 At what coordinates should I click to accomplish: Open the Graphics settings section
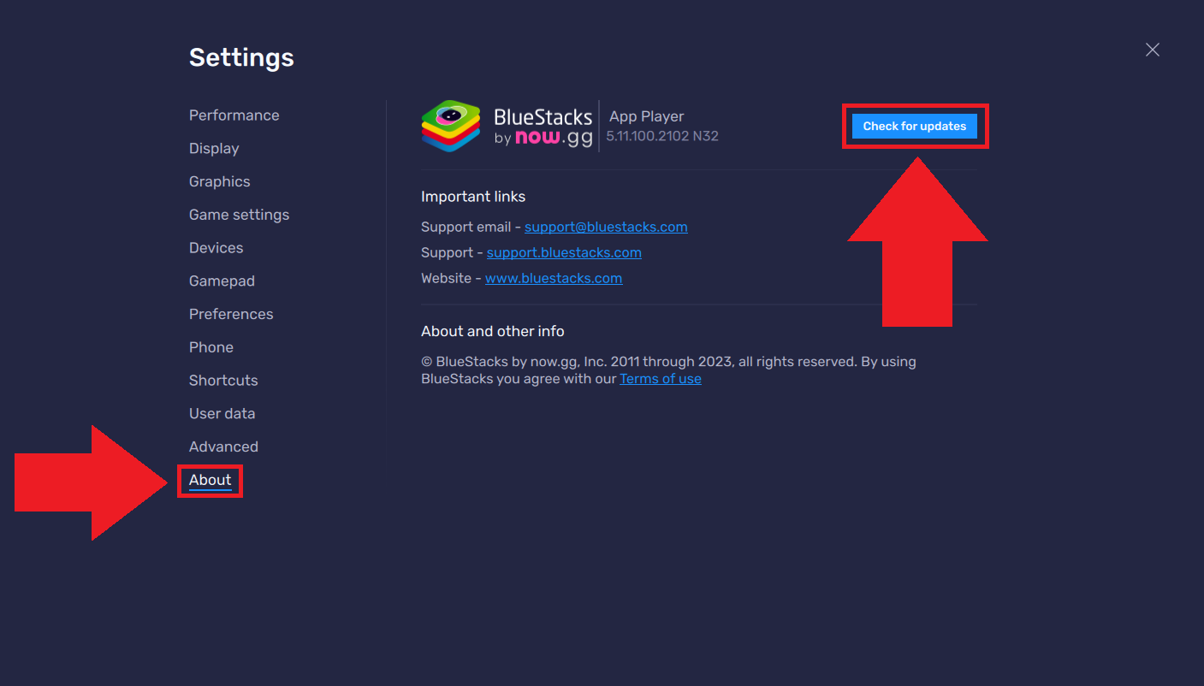pos(219,181)
